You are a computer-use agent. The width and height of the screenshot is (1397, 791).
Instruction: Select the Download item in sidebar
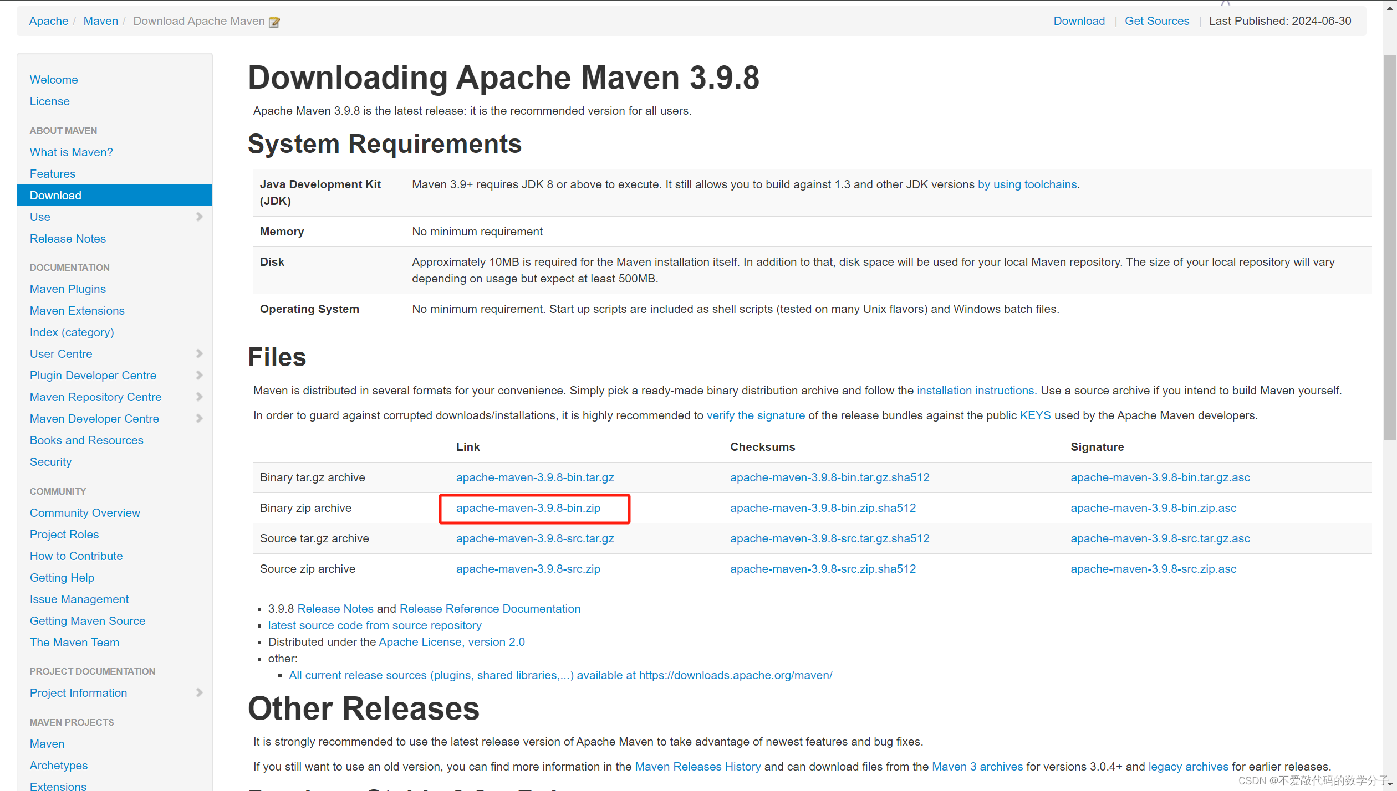pos(55,196)
